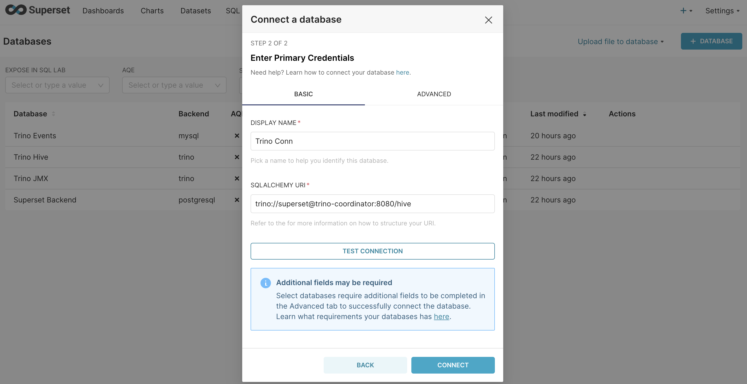Click the 'postgresql' backend cell
Image resolution: width=747 pixels, height=384 pixels.
click(x=197, y=200)
